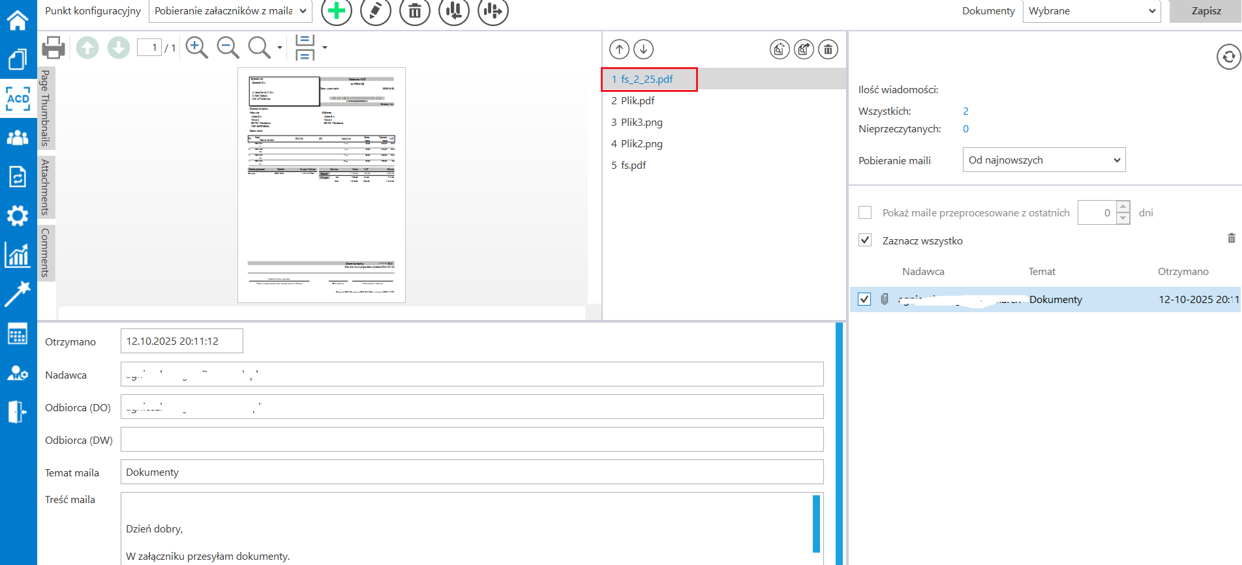
Task: Sort messages by the Otrzymano column
Action: (1183, 272)
